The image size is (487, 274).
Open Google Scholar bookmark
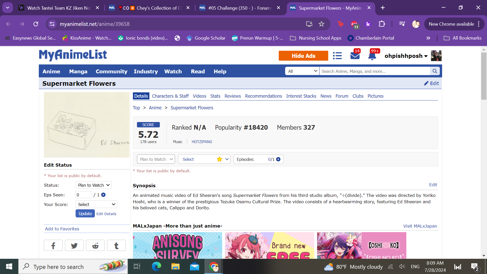206,38
